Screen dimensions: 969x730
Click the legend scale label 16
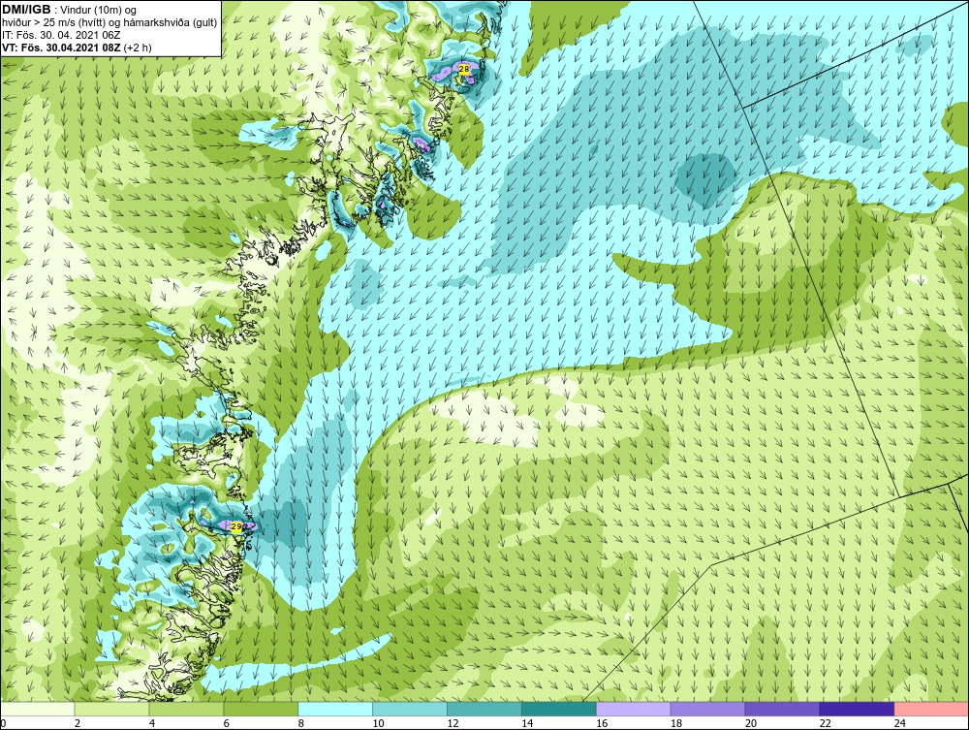click(602, 723)
